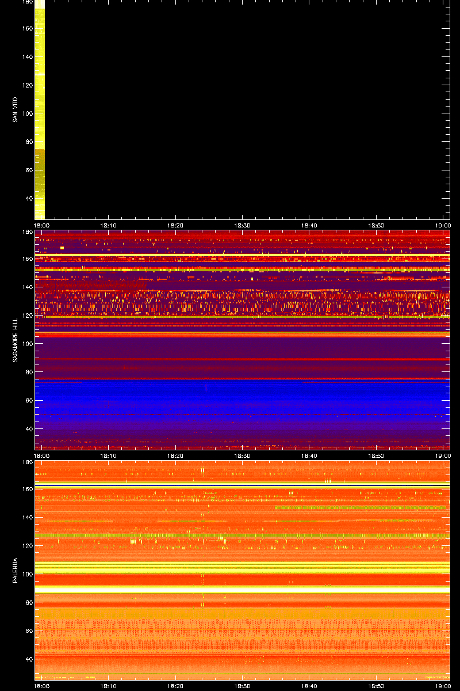Click 18:10 label under San Vito plot

(x=109, y=226)
